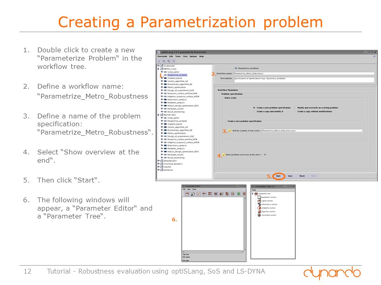Expand the structural_dynamics node
This screenshot has width=381, height=285.
(159, 164)
